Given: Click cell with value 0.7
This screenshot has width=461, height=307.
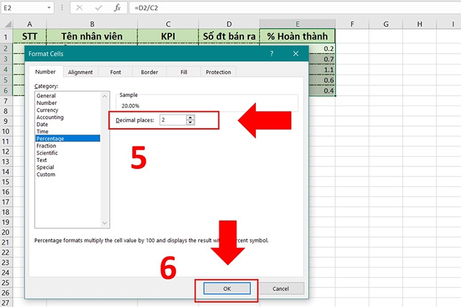Looking at the screenshot, I should pos(322,59).
